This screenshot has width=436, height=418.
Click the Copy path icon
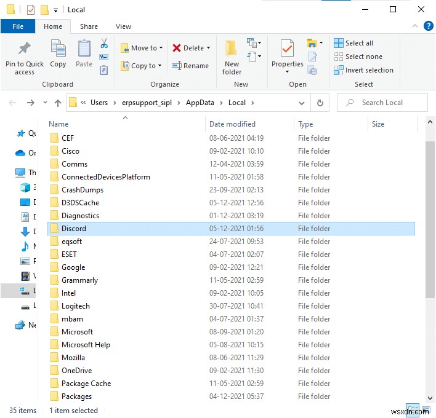point(103,57)
